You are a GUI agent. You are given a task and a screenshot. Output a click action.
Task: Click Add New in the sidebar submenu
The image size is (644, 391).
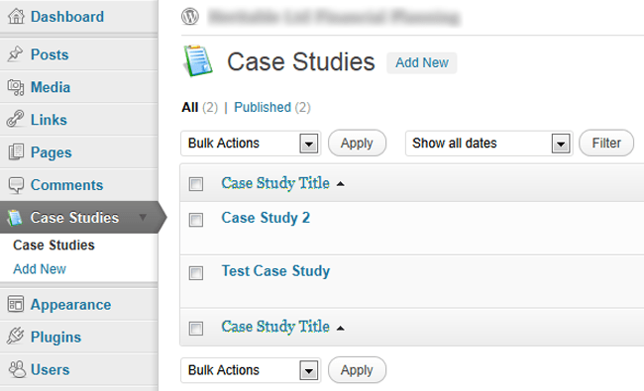coord(40,268)
